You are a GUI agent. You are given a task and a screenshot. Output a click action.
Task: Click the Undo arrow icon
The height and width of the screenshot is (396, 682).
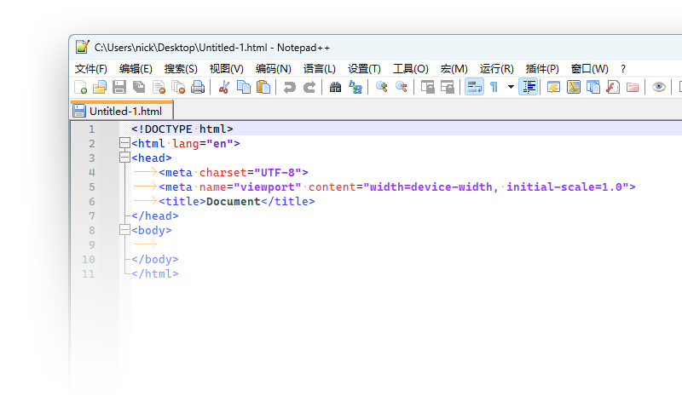point(290,87)
